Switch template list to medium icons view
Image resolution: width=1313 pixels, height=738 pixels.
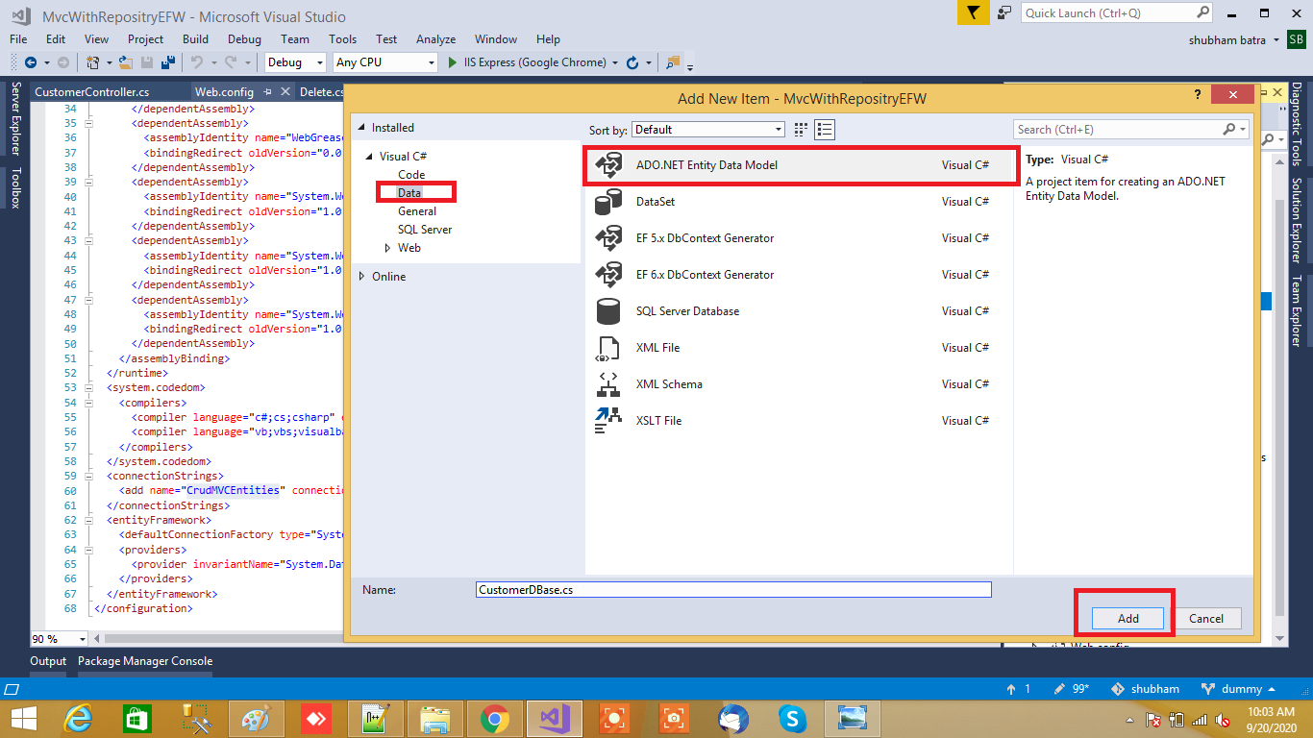point(824,130)
